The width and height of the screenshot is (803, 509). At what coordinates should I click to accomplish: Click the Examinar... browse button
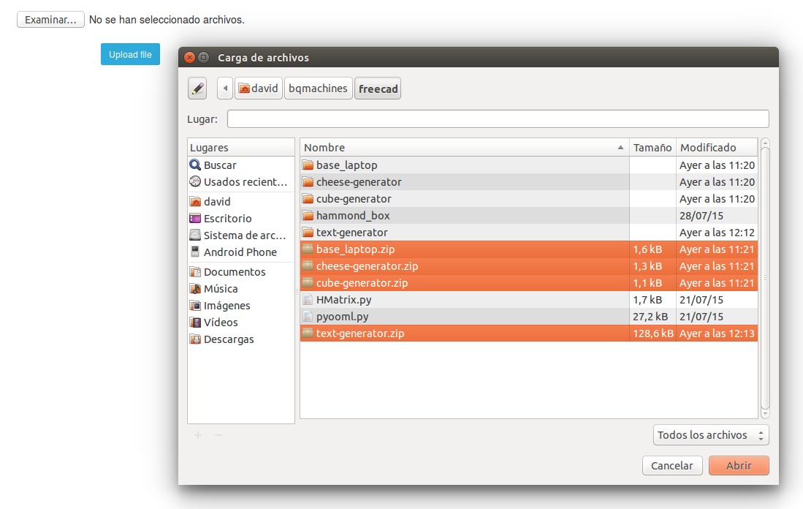pyautogui.click(x=50, y=20)
